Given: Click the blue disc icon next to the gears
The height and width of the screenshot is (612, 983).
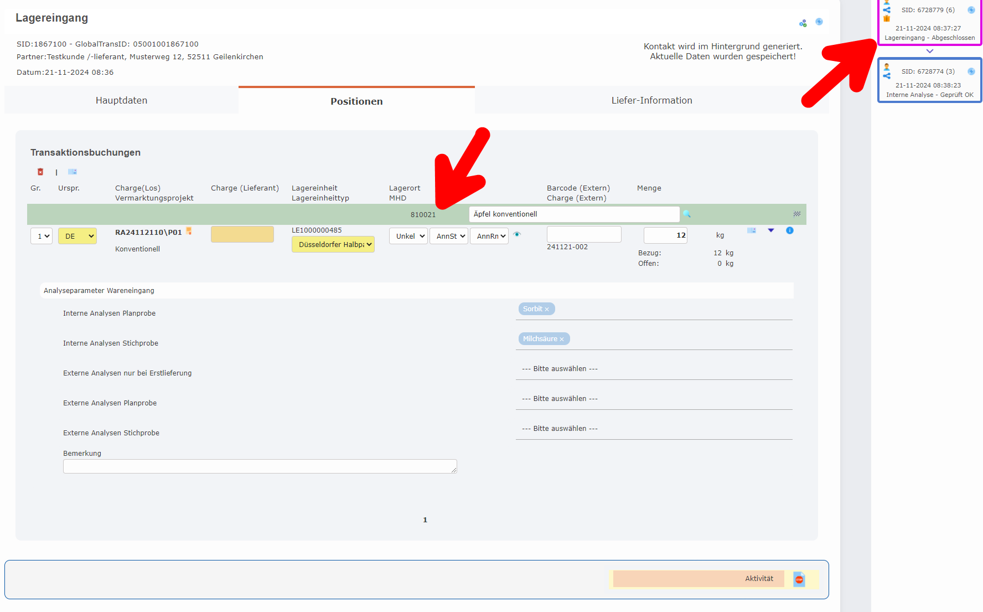Looking at the screenshot, I should point(819,22).
